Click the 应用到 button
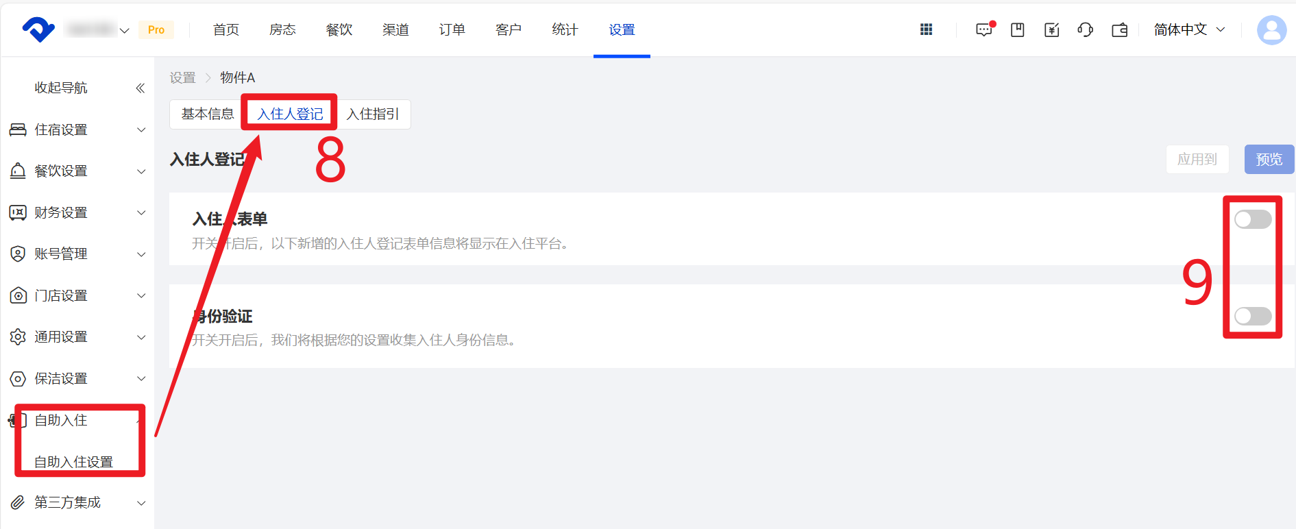This screenshot has height=529, width=1296. (1197, 159)
